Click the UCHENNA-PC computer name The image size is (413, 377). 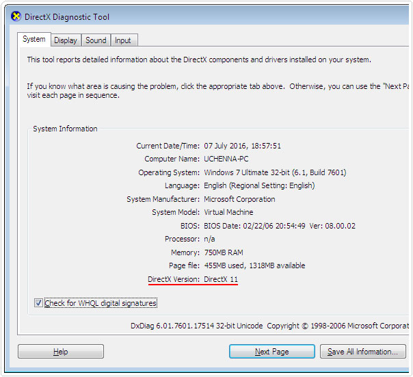tap(226, 159)
